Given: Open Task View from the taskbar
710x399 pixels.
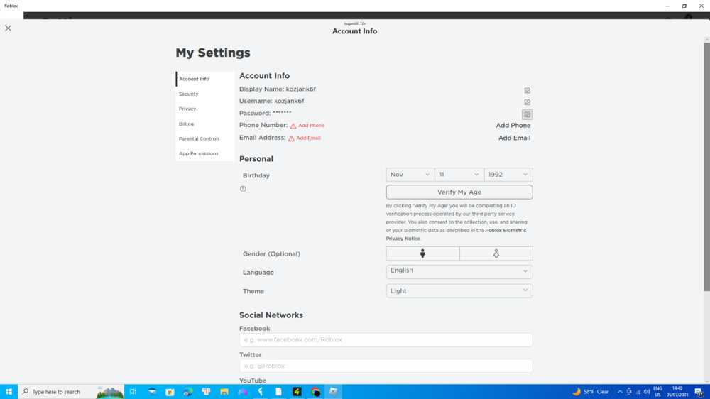Looking at the screenshot, I should 133,392.
